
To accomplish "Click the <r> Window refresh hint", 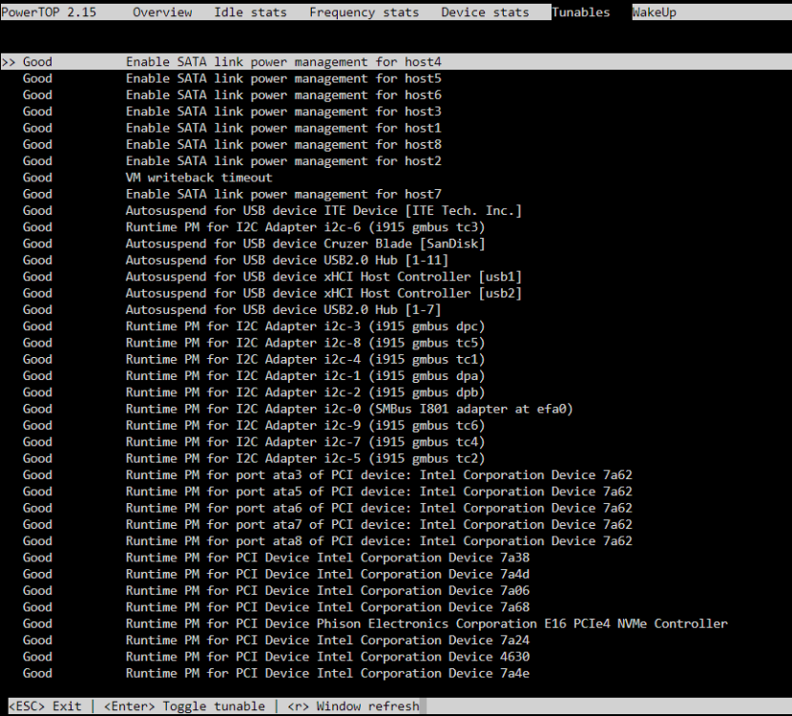I will tap(353, 705).
